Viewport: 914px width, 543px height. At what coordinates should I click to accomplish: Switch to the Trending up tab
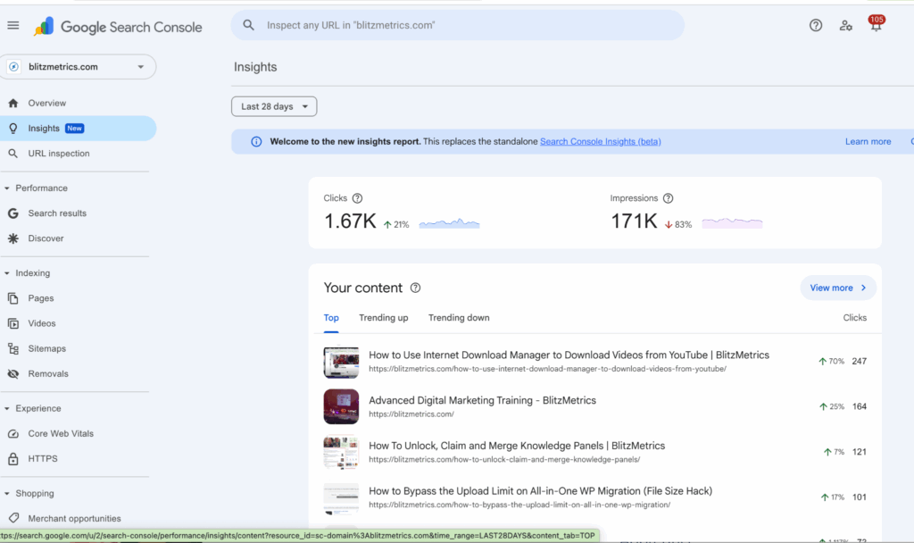tap(383, 318)
